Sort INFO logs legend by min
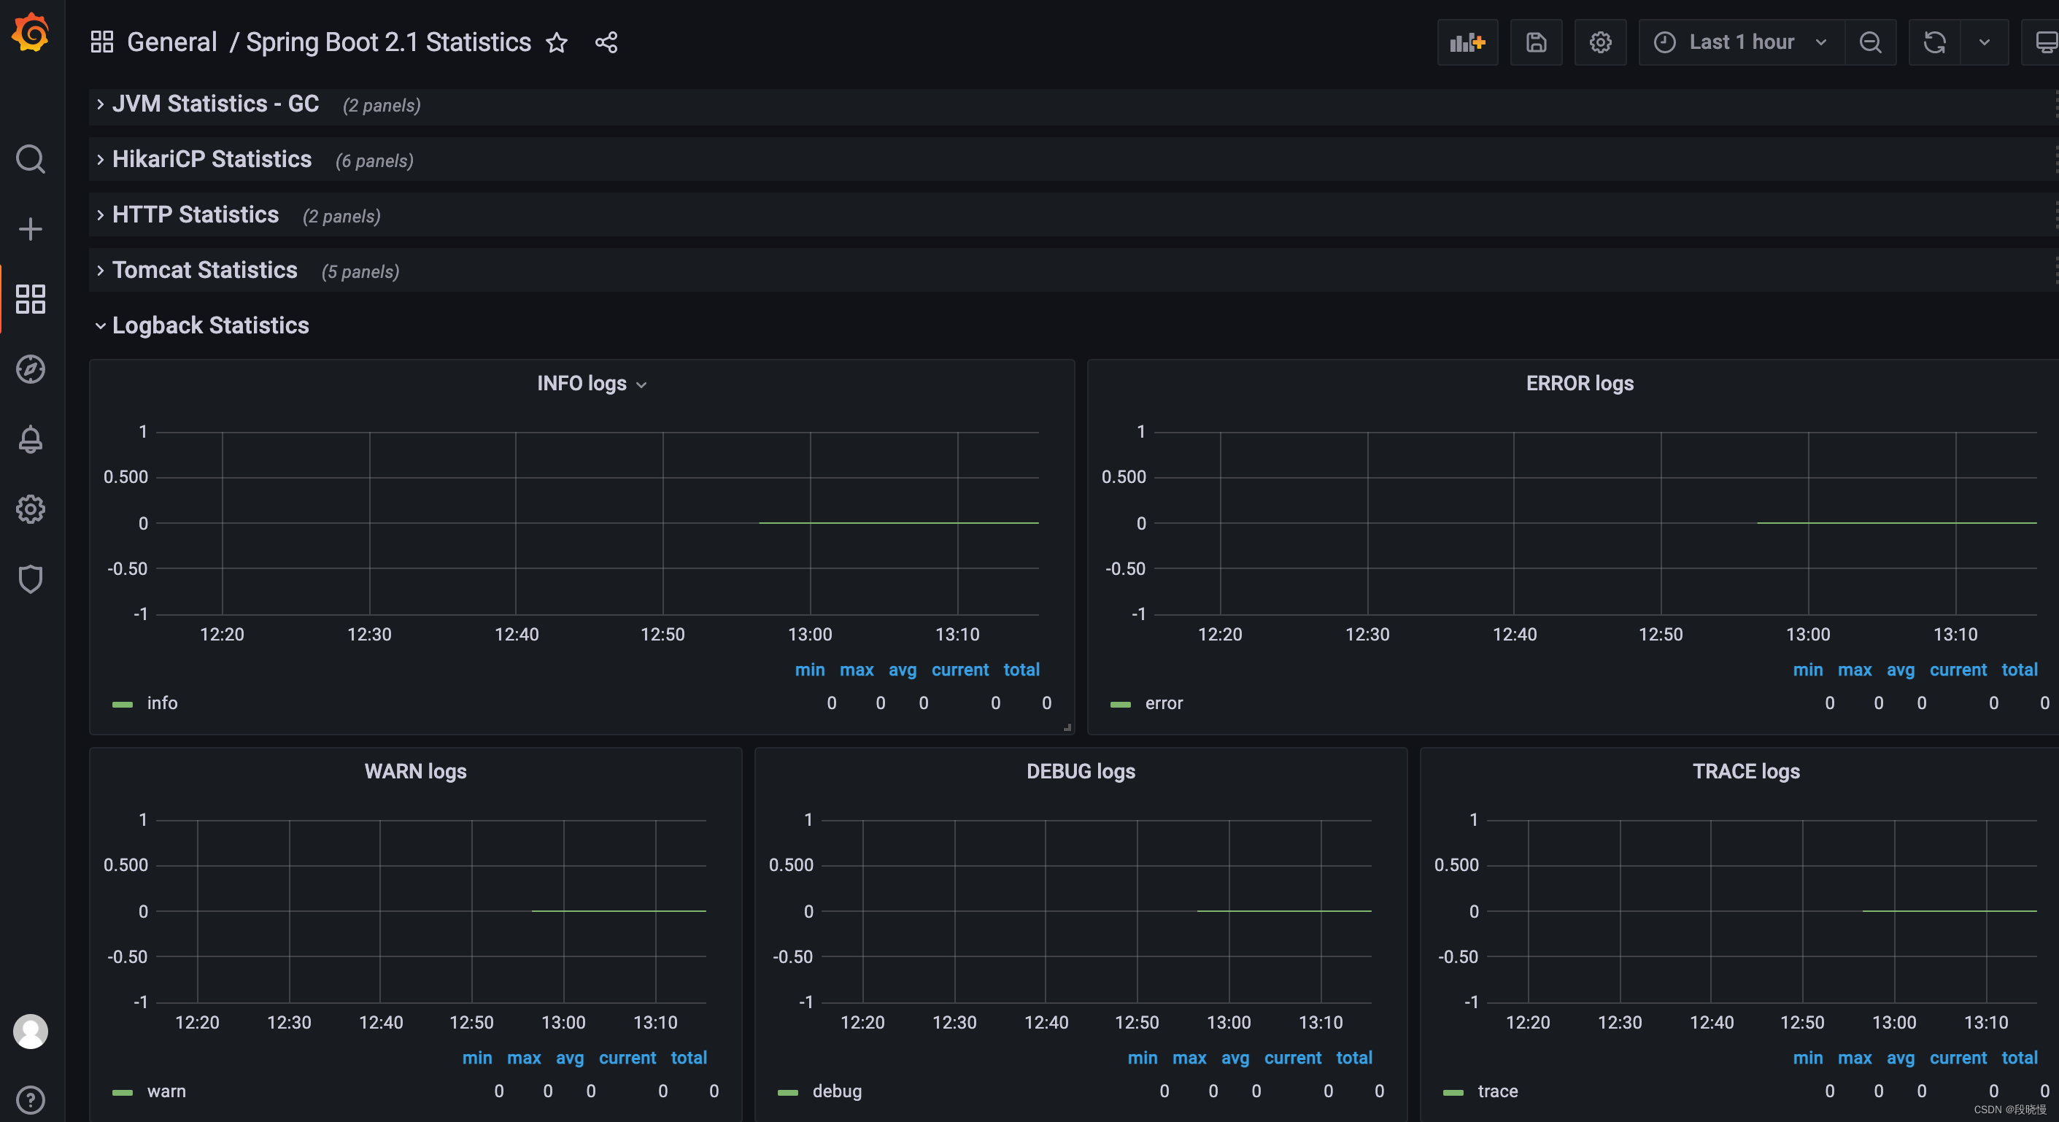Viewport: 2059px width, 1122px height. (810, 670)
